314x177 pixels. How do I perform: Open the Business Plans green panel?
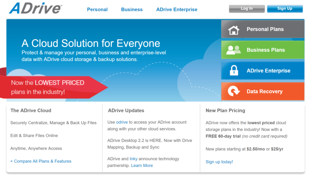click(267, 49)
